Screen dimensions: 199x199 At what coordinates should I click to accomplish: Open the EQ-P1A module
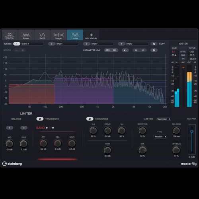(x=10, y=35)
